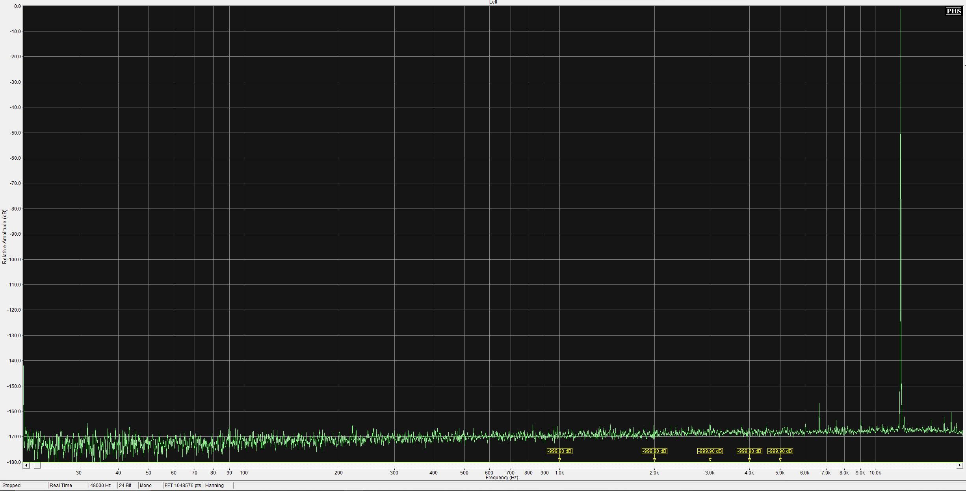Image resolution: width=966 pixels, height=491 pixels.
Task: Click the 1.0k frequency axis label
Action: point(559,473)
